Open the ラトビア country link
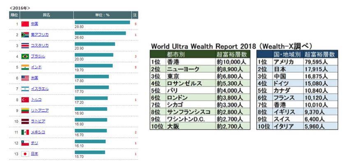This screenshot has width=352, height=165. click(x=38, y=121)
